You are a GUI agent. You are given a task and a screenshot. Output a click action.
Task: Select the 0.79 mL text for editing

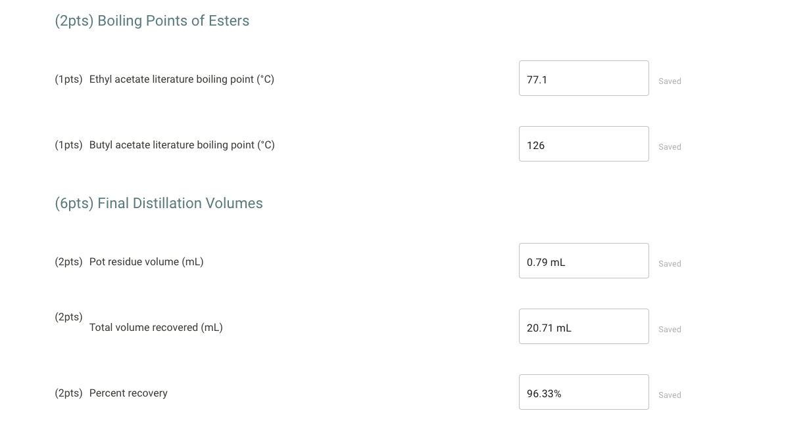pyautogui.click(x=546, y=262)
